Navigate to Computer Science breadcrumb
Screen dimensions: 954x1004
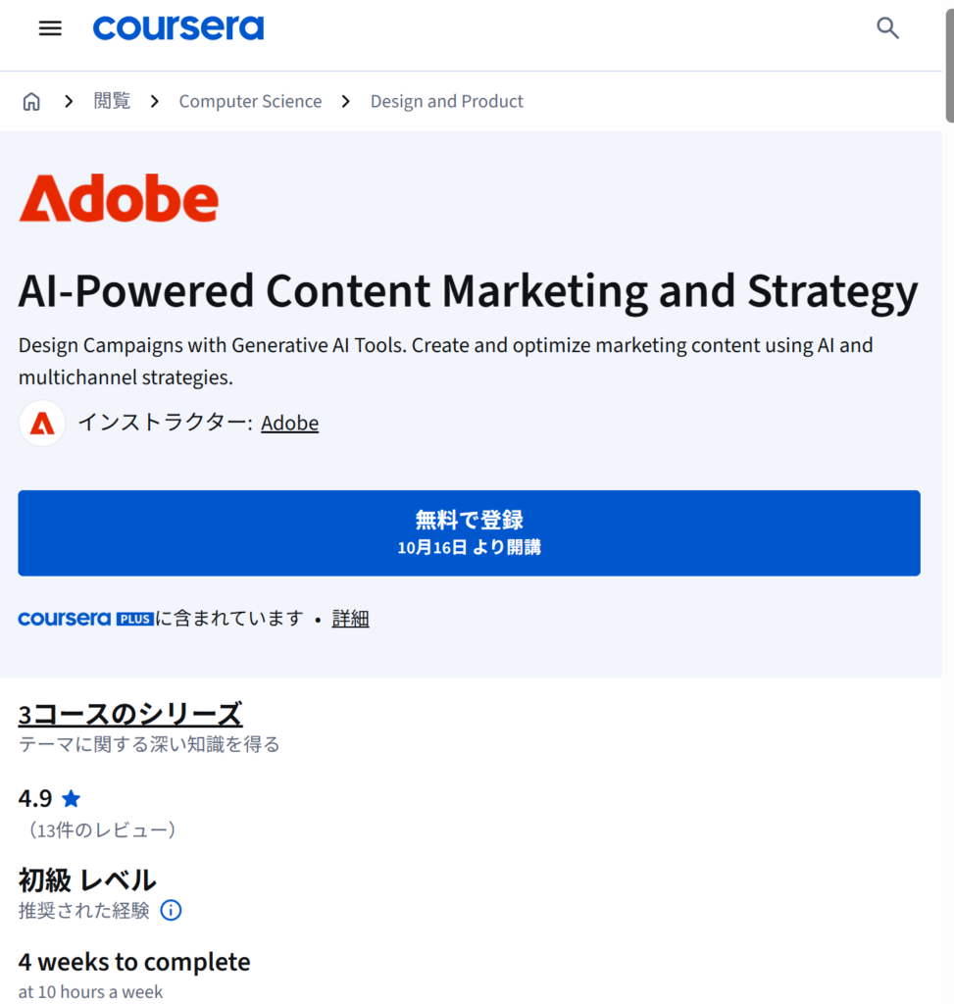point(250,101)
